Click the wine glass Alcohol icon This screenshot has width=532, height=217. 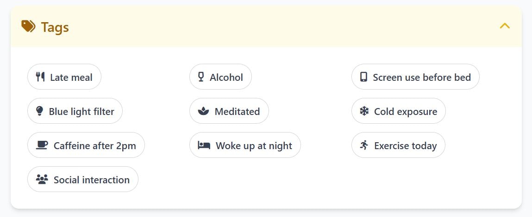coord(201,77)
